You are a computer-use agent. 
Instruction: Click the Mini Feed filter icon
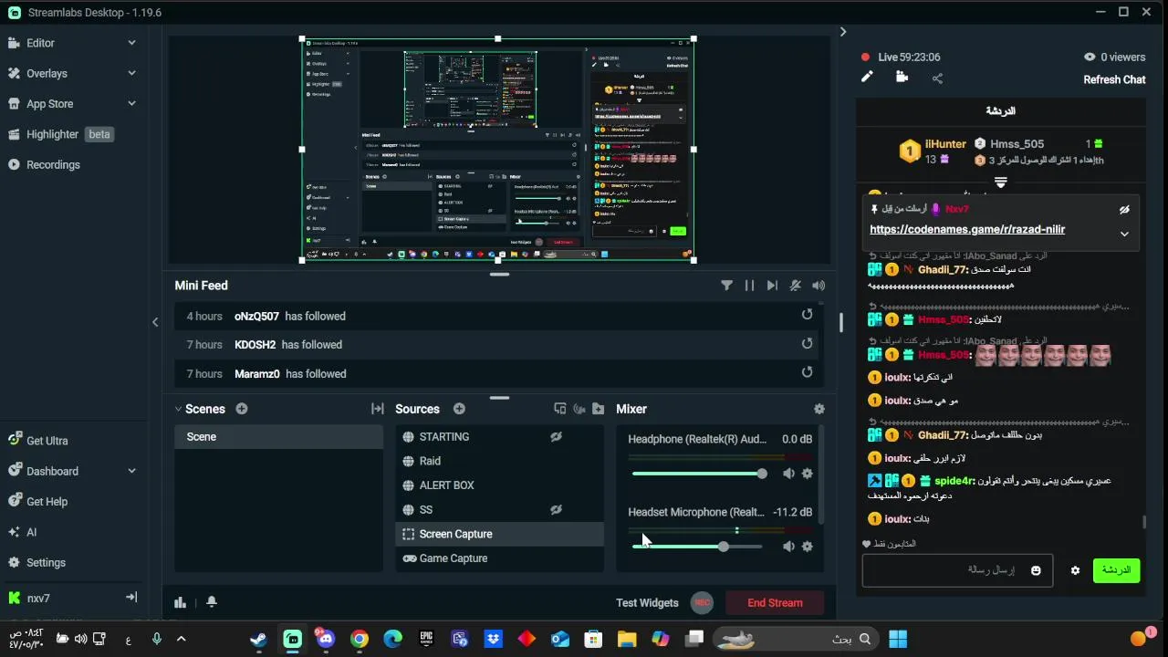point(726,286)
